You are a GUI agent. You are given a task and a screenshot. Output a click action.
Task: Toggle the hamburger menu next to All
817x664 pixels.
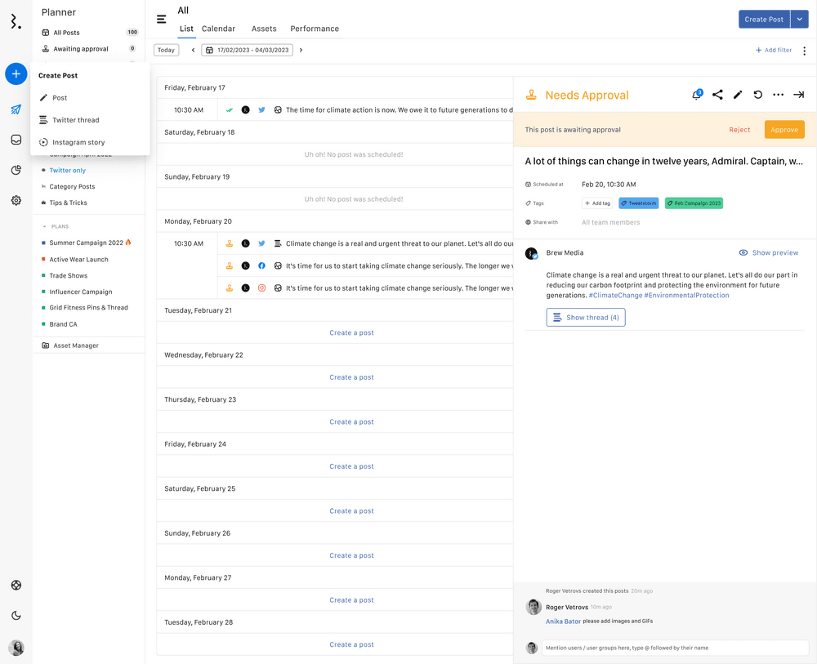point(161,19)
